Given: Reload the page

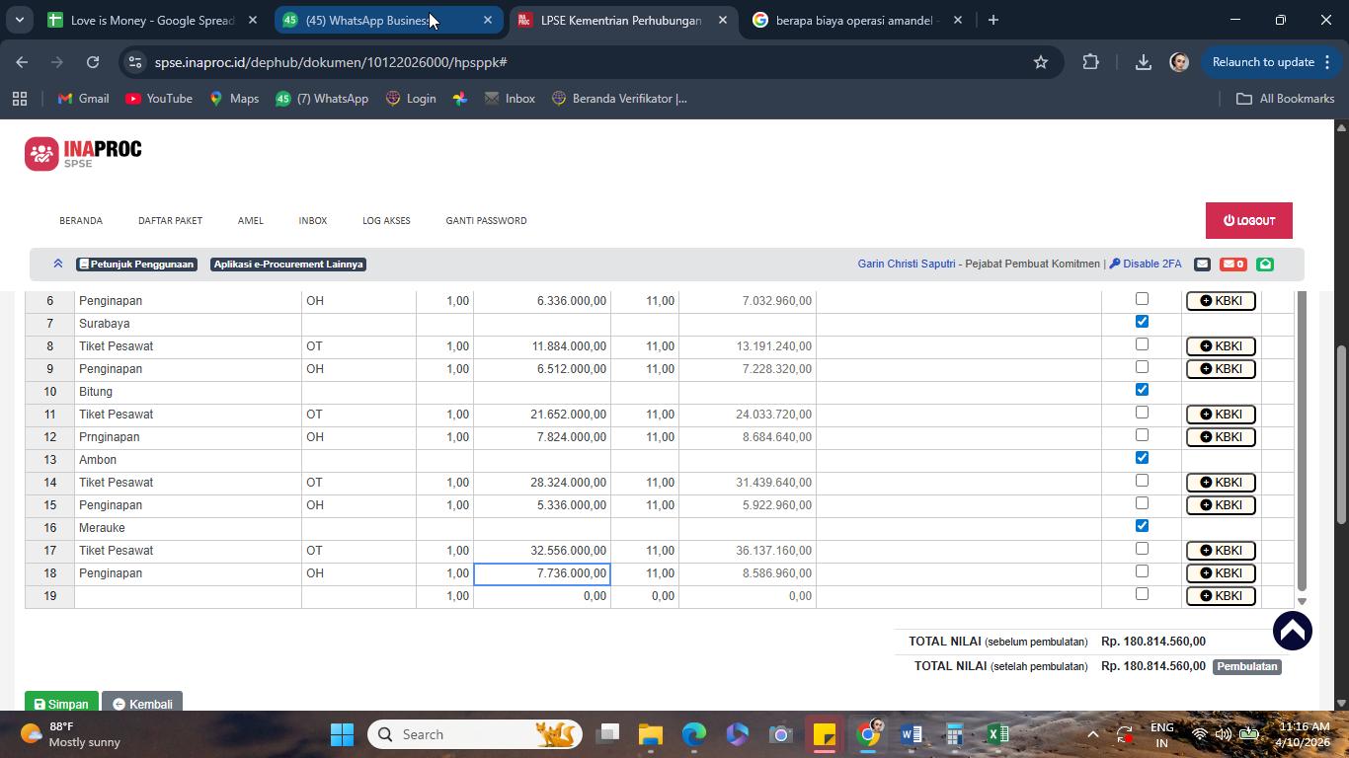Looking at the screenshot, I should pos(93,62).
